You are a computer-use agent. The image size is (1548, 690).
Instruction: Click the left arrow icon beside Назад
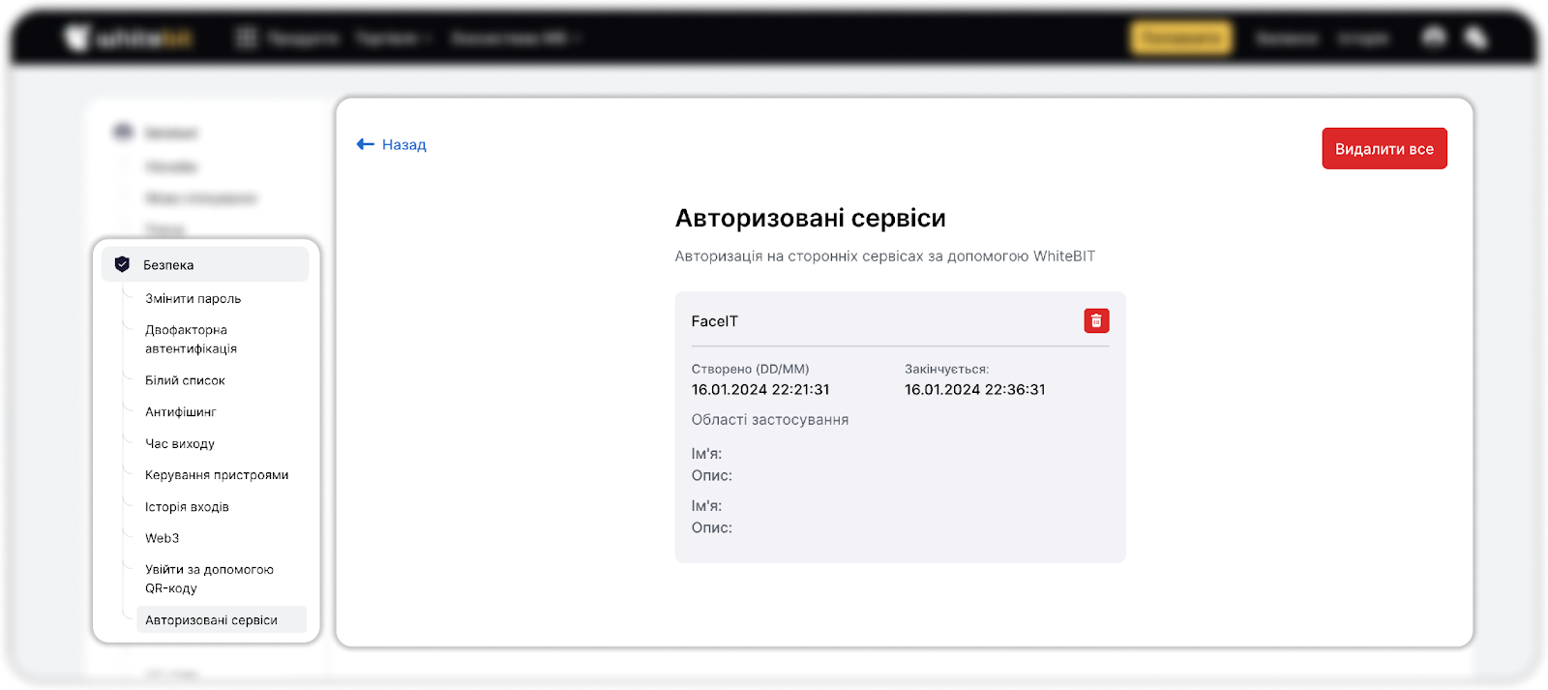(x=365, y=144)
